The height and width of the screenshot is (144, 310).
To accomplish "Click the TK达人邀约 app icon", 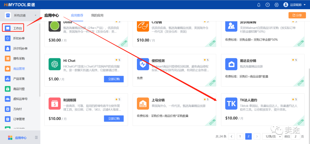I will click(x=231, y=104).
